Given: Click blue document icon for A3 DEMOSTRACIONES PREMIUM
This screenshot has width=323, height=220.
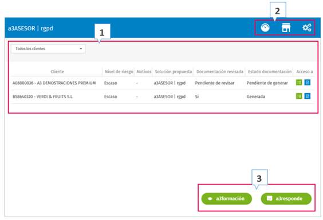Looking at the screenshot, I should click(x=308, y=82).
